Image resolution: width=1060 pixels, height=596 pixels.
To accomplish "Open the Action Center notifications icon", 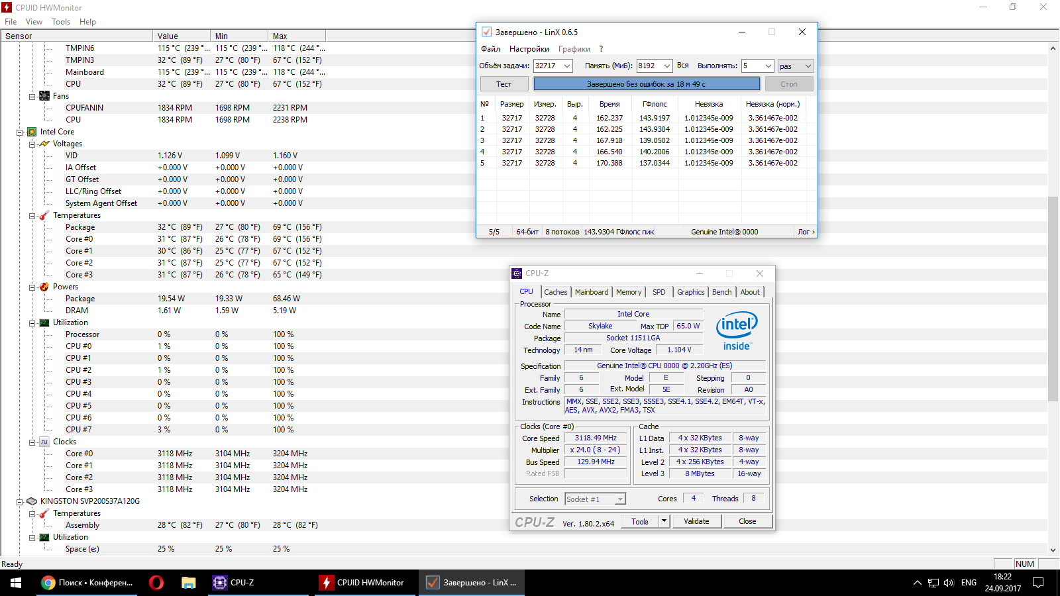I will click(1038, 583).
